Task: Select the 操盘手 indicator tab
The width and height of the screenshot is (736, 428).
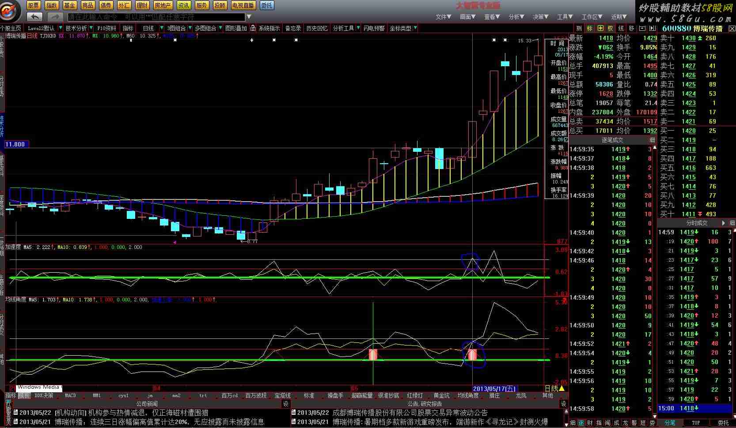Action: [x=335, y=396]
